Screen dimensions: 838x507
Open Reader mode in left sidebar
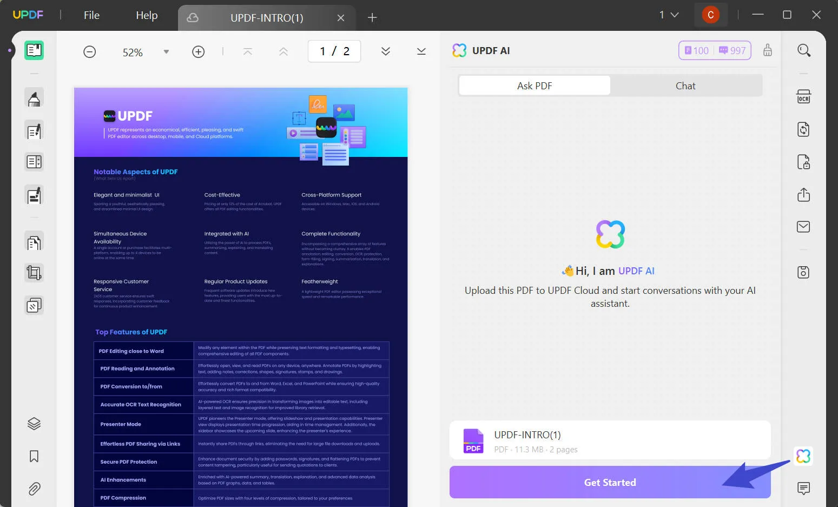[34, 50]
